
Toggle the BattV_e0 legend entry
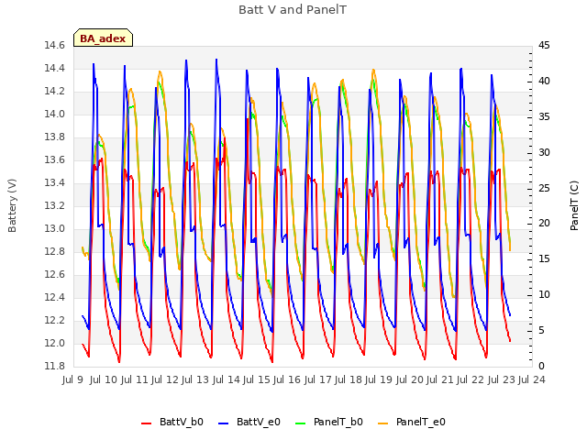(249, 422)
